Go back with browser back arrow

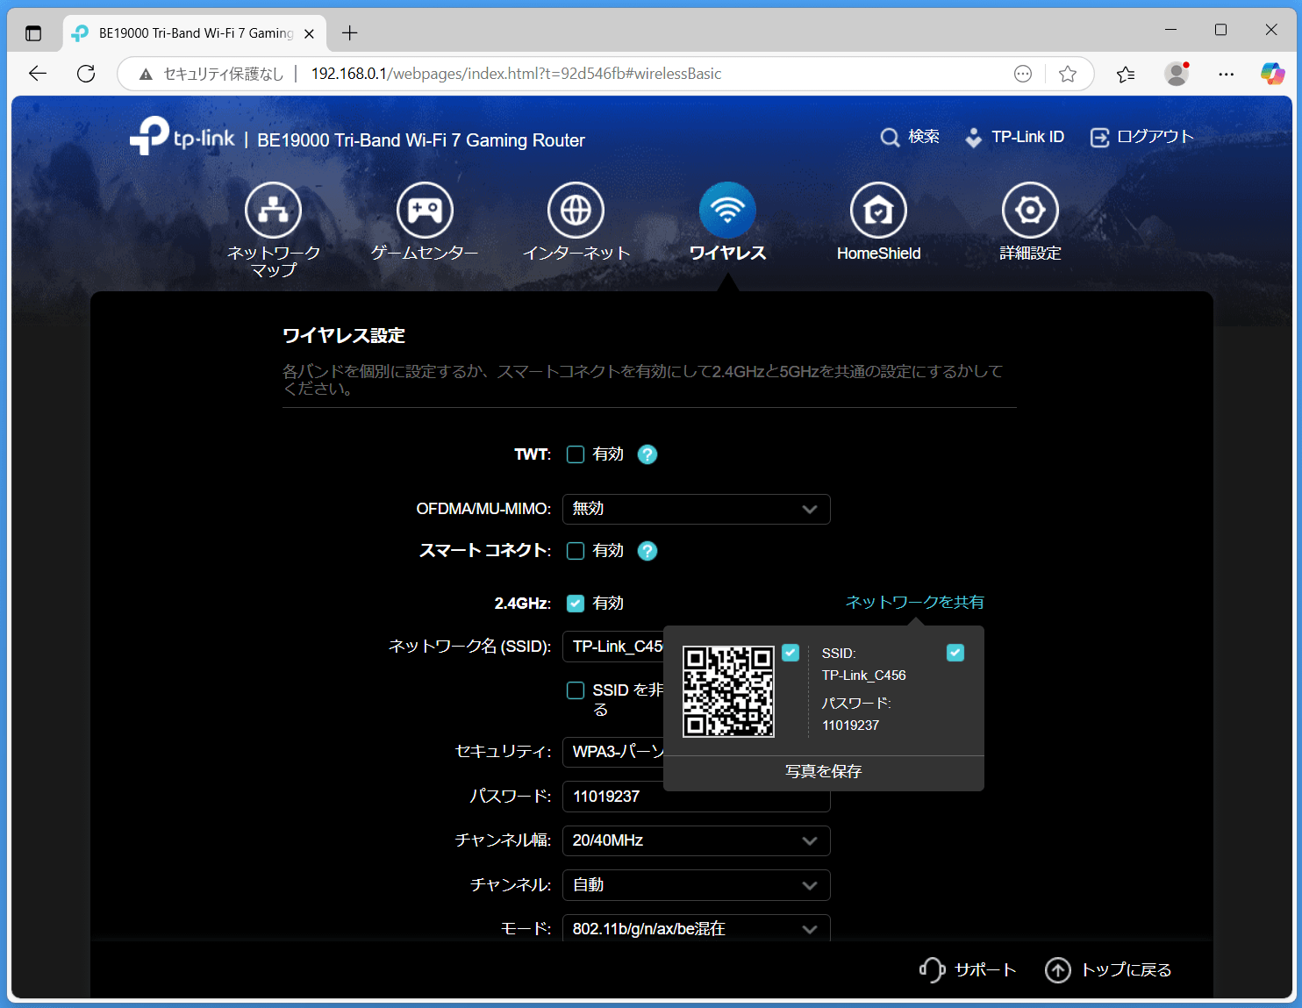(38, 74)
